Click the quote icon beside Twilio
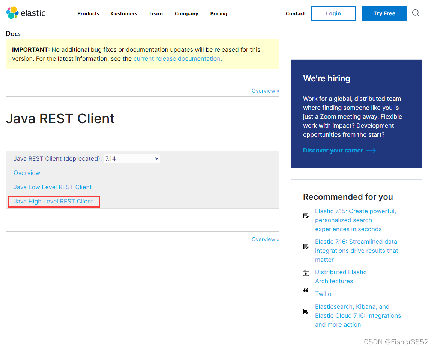 306,290
